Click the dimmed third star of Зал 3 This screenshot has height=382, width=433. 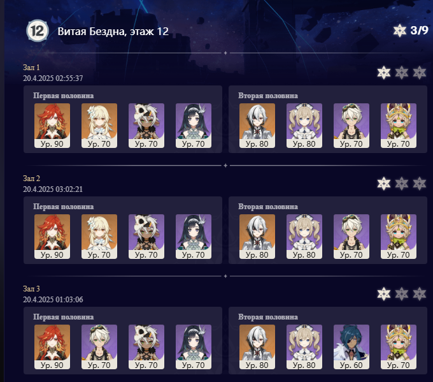(x=420, y=294)
